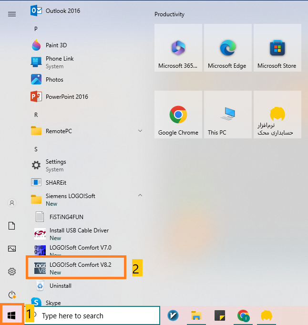Run Install USB Cable Driver

(72, 234)
